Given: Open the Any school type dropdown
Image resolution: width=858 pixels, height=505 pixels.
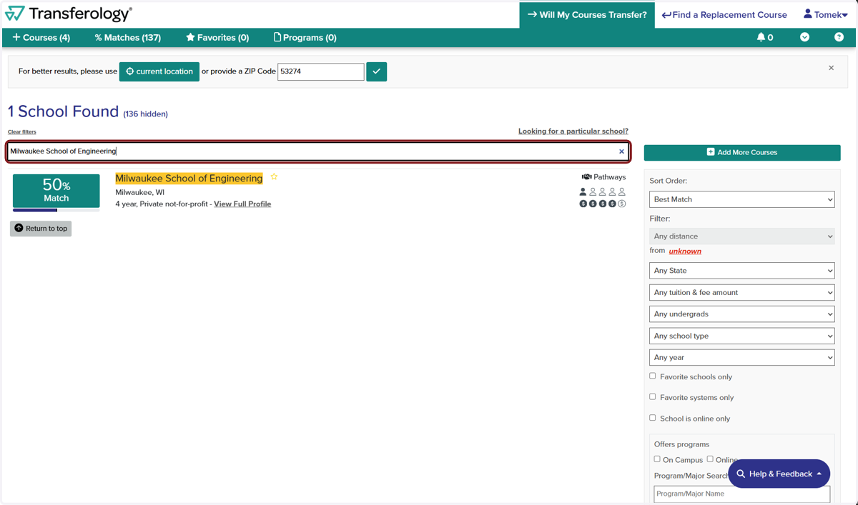Looking at the screenshot, I should (x=741, y=336).
